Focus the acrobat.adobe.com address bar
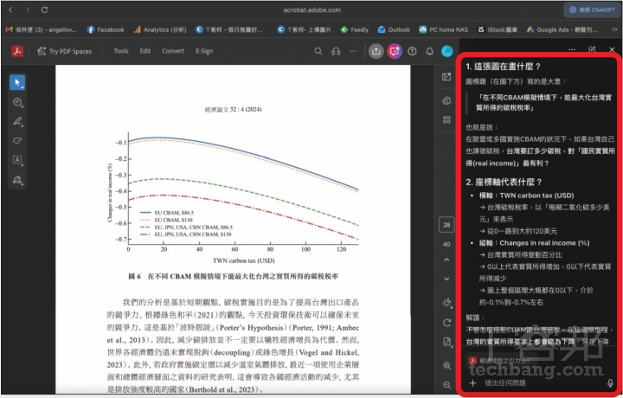This screenshot has width=623, height=398. click(311, 10)
